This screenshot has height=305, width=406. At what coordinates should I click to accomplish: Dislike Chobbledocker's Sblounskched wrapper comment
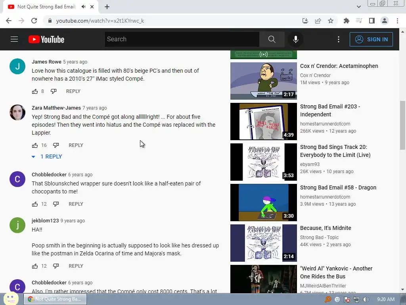tap(56, 204)
